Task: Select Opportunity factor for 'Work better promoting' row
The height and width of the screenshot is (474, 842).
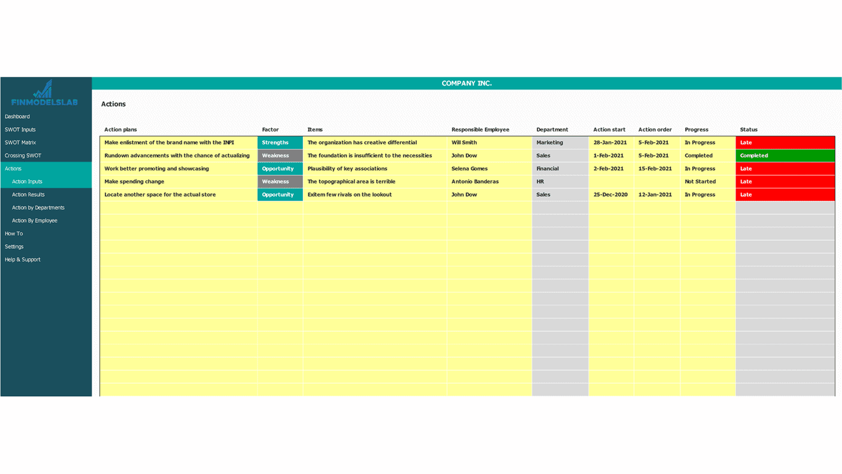Action: coord(279,169)
